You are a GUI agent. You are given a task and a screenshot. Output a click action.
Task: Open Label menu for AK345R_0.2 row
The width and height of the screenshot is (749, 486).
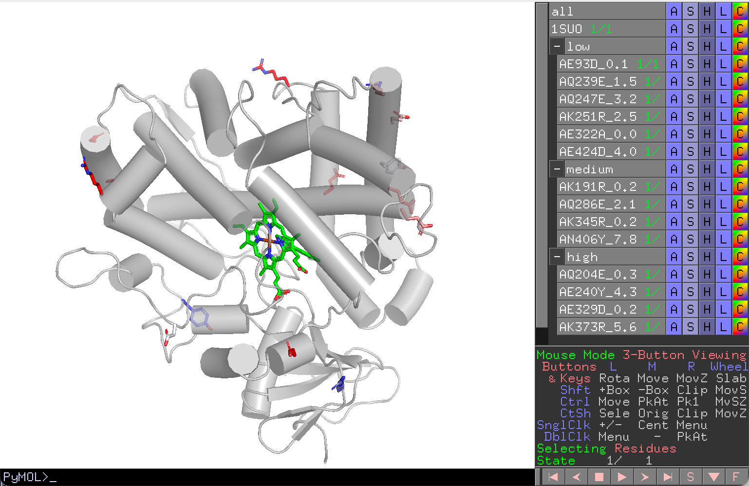pyautogui.click(x=724, y=222)
